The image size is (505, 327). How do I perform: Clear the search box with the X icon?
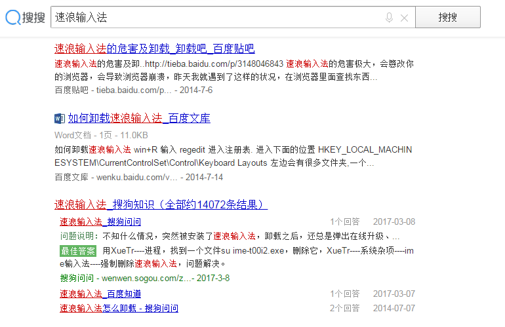tap(404, 18)
